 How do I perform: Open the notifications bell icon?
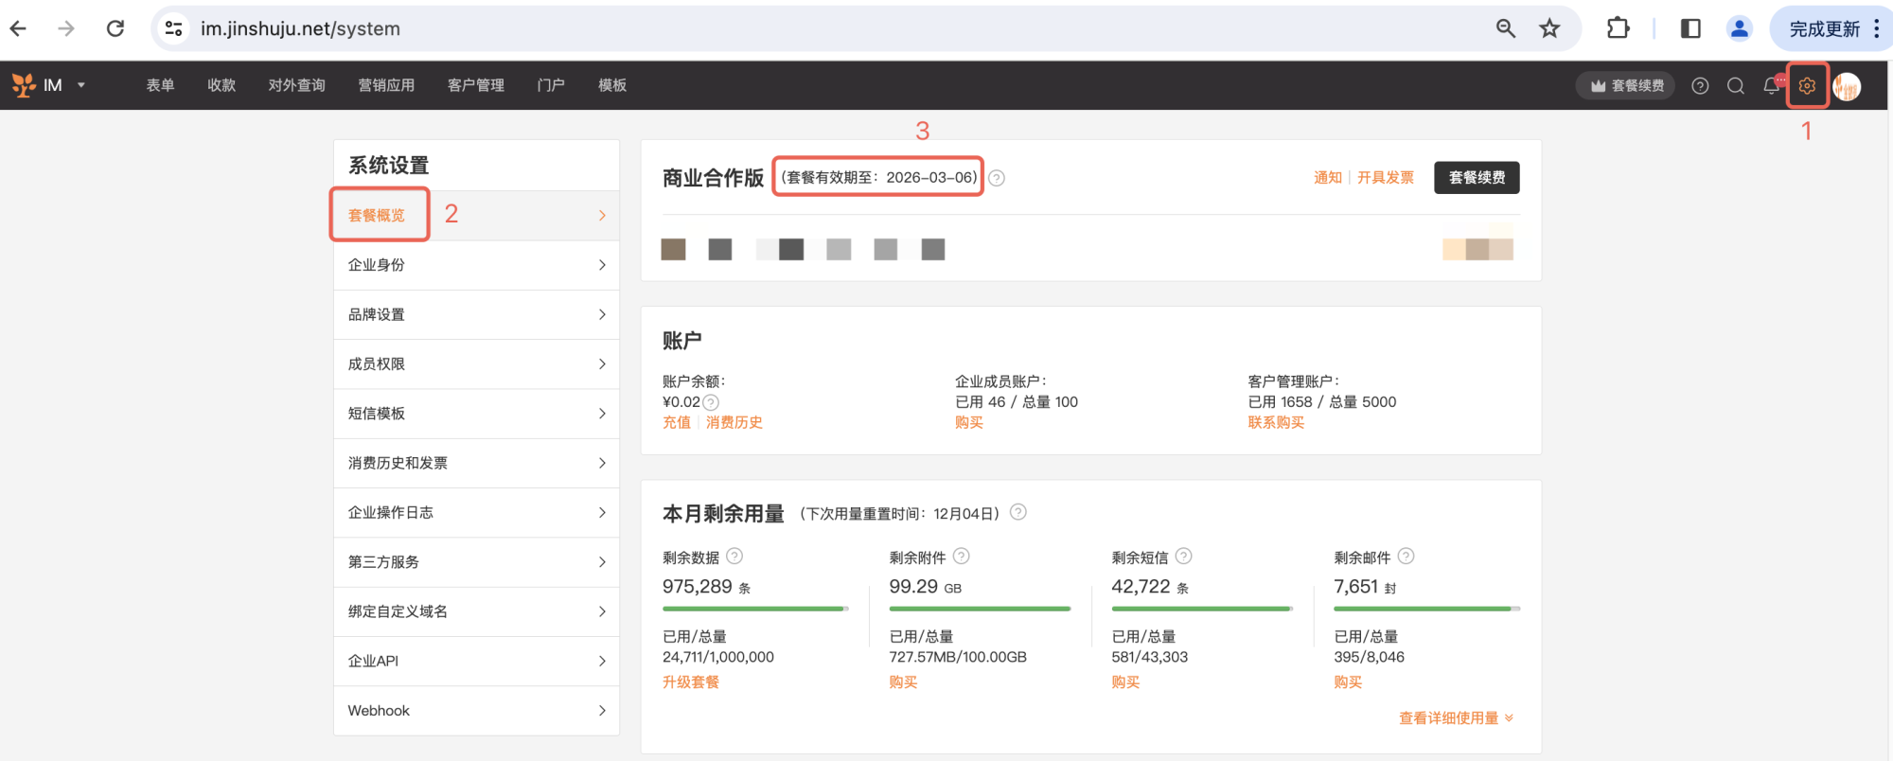(1772, 86)
